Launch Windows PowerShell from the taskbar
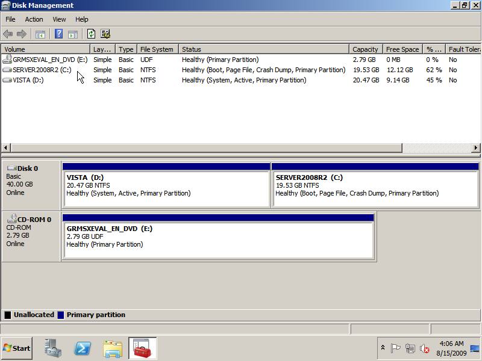This screenshot has height=361, width=482. coord(83,348)
